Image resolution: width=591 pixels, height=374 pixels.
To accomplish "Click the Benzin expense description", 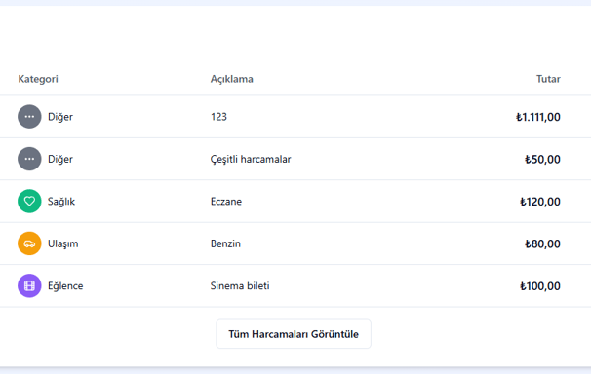I will point(225,243).
